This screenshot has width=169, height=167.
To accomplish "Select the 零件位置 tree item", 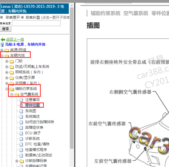I will coord(32,105).
